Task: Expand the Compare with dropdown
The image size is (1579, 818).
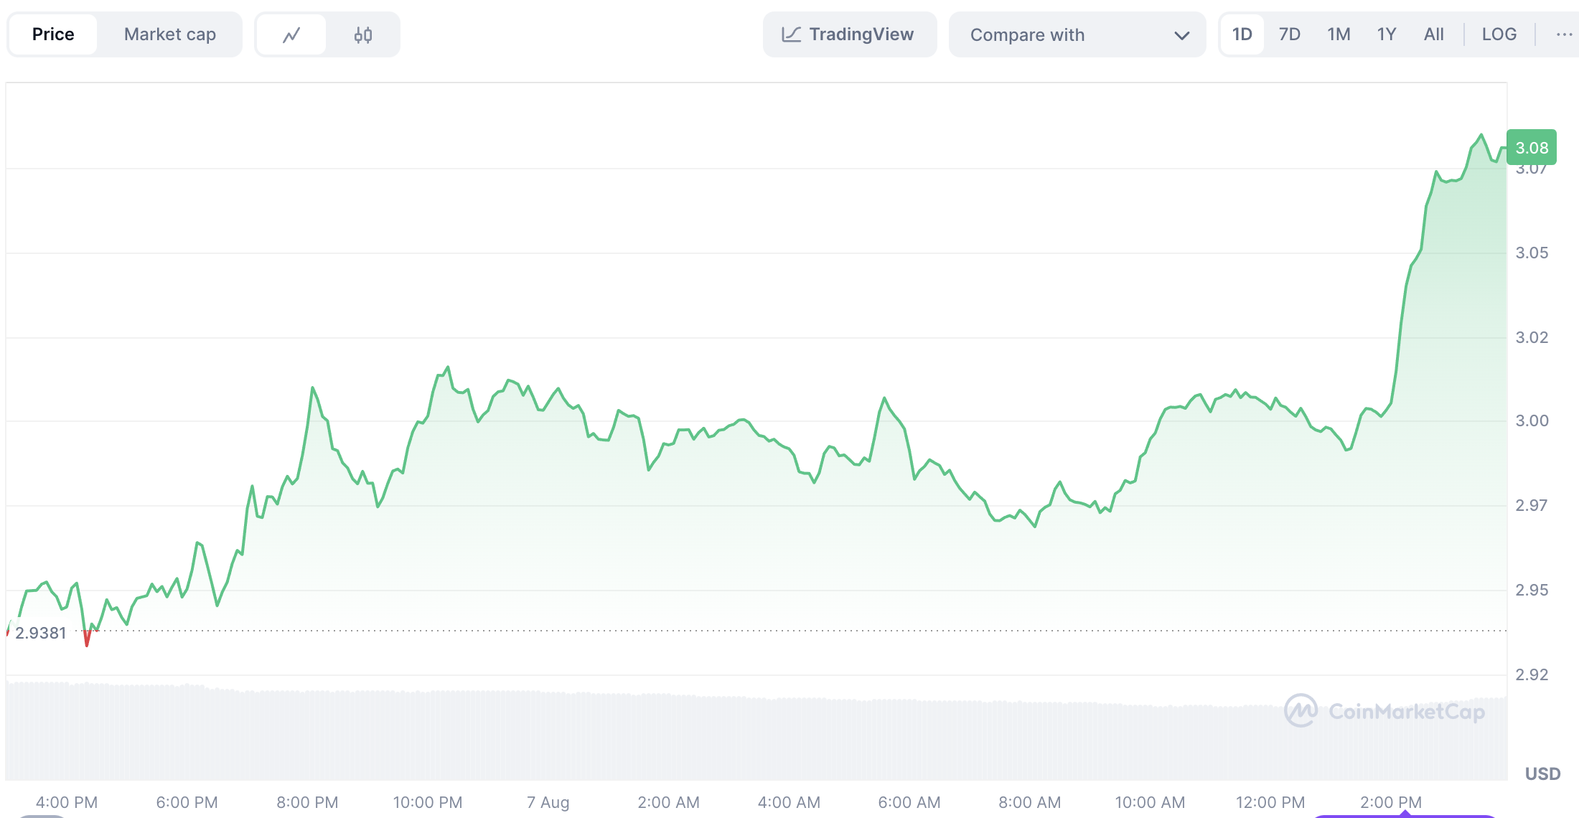Action: tap(1077, 34)
